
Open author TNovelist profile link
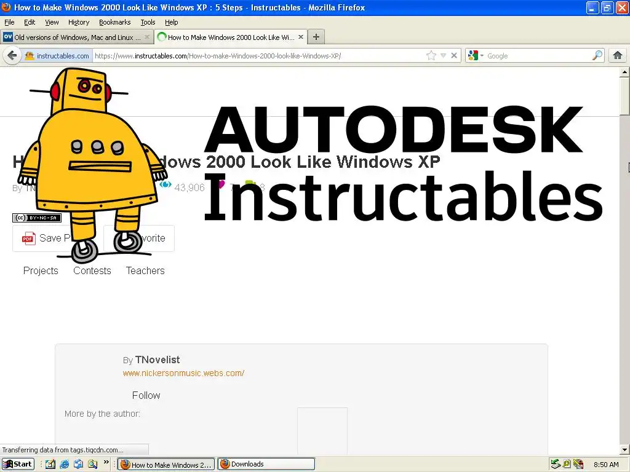[x=157, y=360]
